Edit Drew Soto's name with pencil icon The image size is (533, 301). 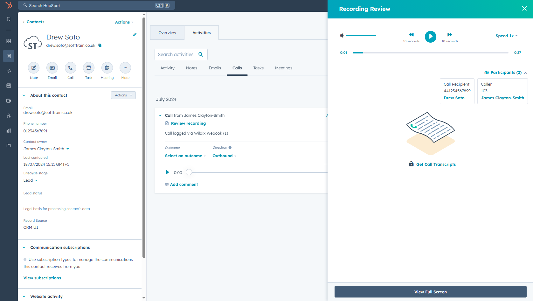(135, 34)
